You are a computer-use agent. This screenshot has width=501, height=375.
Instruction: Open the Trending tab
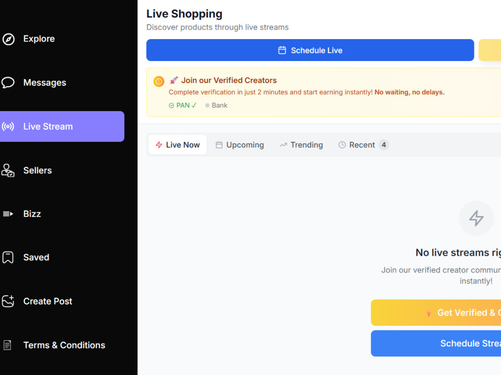pos(301,145)
